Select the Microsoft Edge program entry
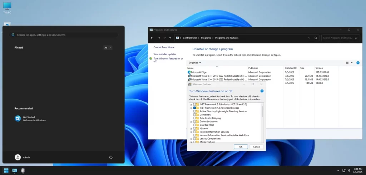The height and width of the screenshot is (175, 366). point(199,72)
